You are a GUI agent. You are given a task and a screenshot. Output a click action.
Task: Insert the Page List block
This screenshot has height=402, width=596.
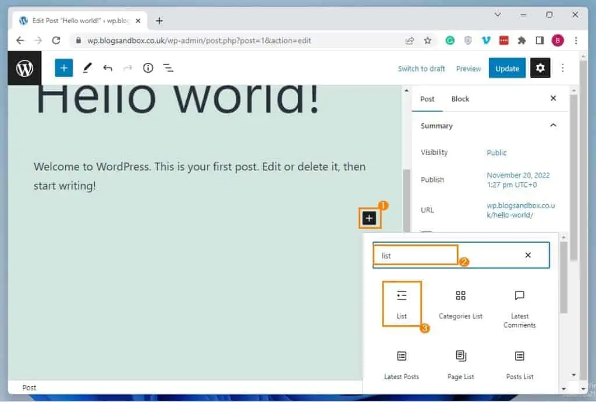[460, 364]
